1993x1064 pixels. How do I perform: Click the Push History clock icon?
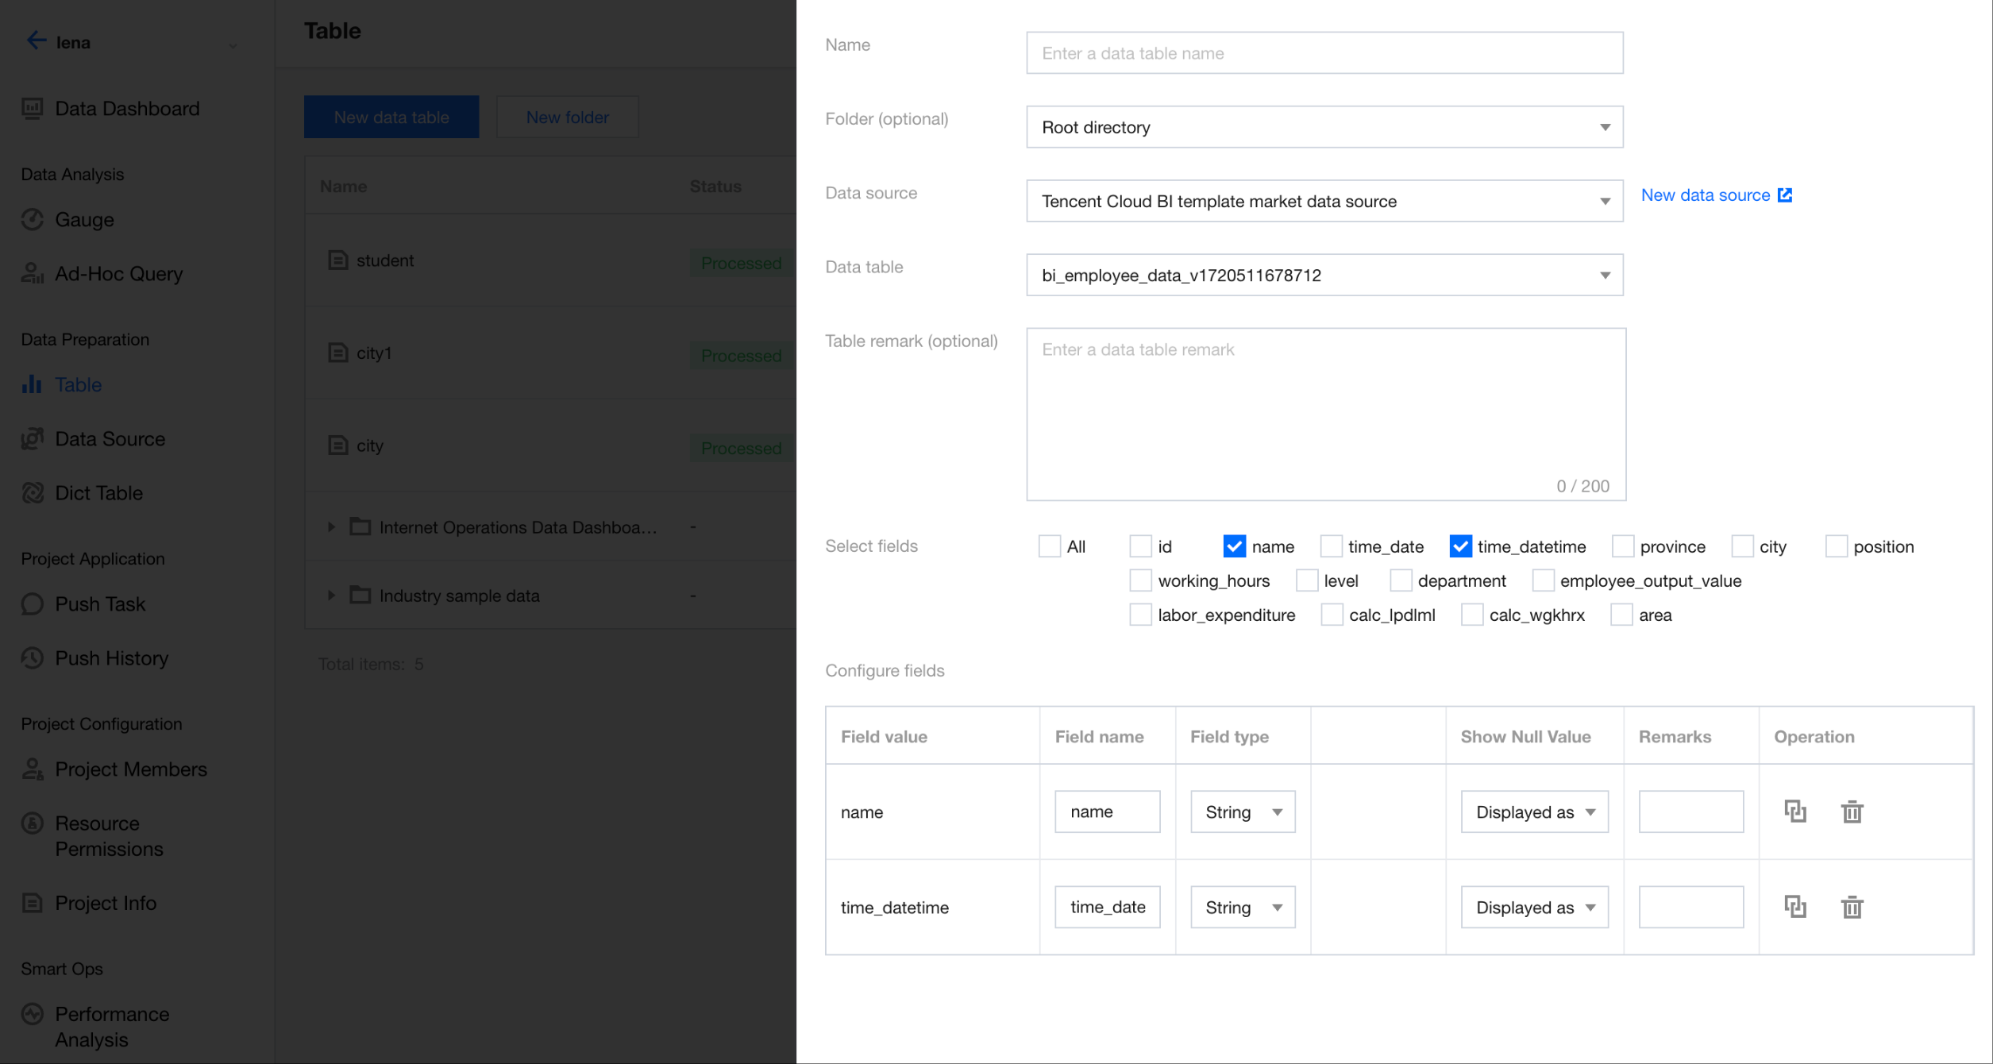33,658
